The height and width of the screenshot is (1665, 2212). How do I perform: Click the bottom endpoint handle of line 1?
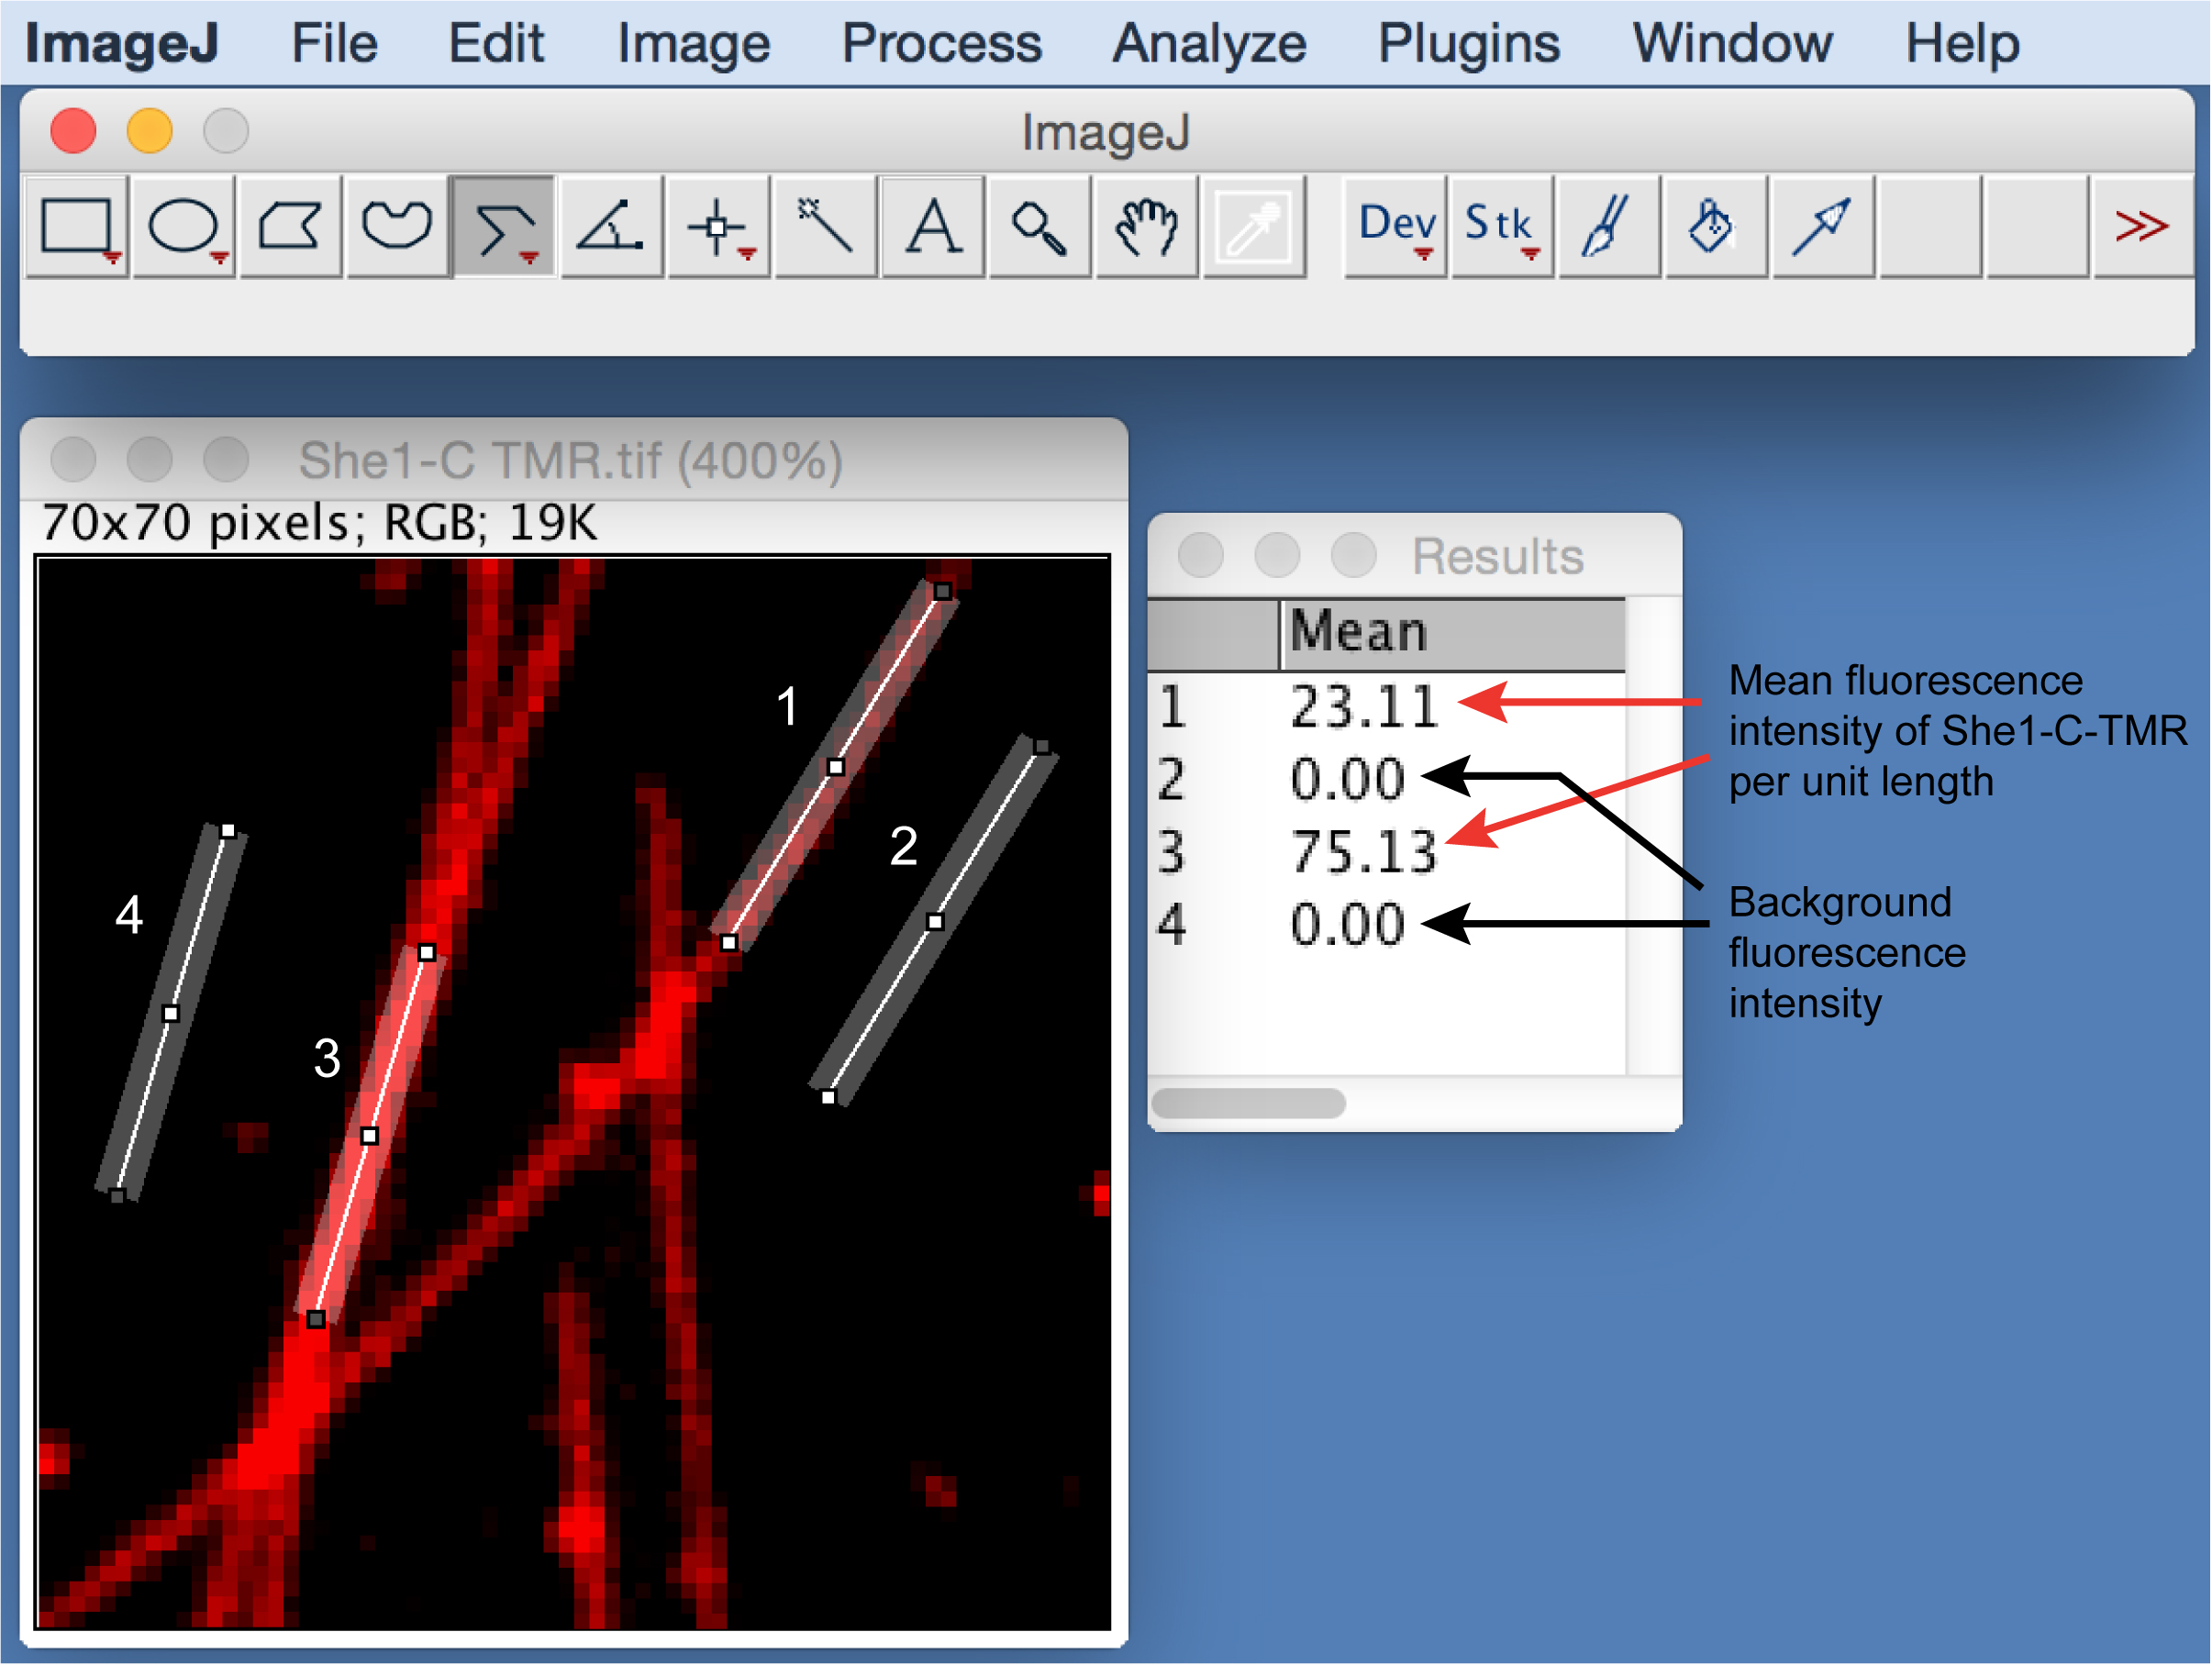[729, 942]
